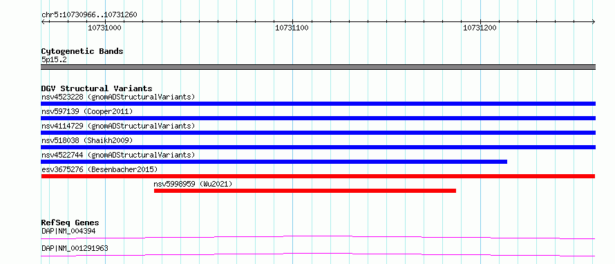Click the nsv4523228 gnomAD blue variant bar
The height and width of the screenshot is (264, 615).
(318, 104)
